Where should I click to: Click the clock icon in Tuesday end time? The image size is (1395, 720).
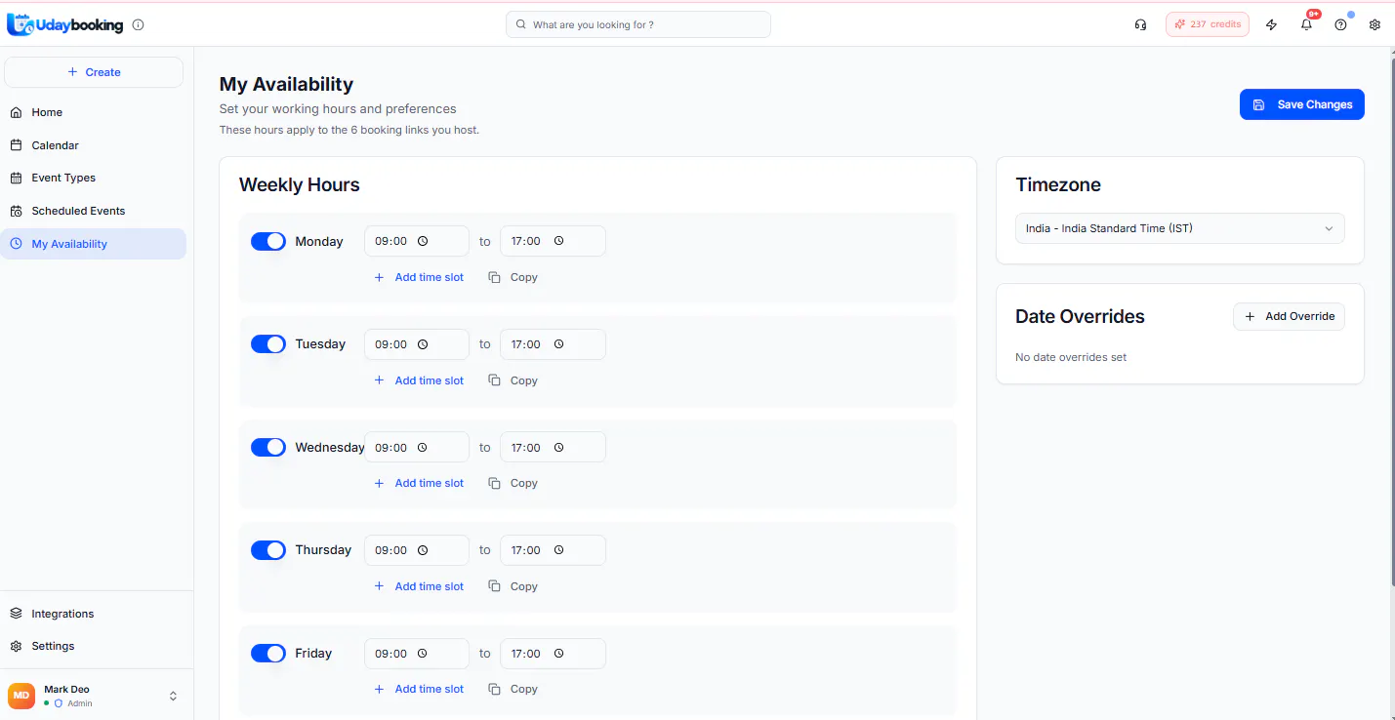pos(559,344)
